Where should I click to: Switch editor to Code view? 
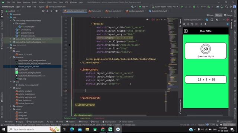coord(210,15)
